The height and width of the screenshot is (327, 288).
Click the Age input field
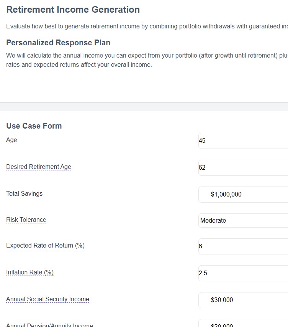[x=241, y=141]
